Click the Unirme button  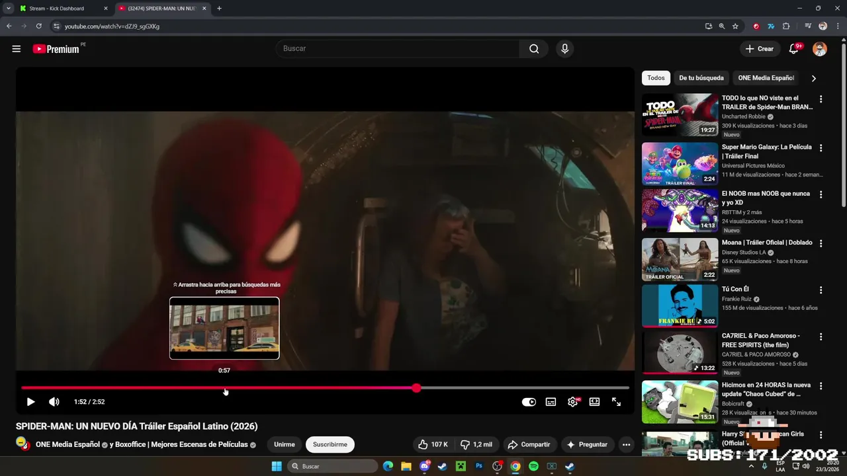(x=285, y=445)
